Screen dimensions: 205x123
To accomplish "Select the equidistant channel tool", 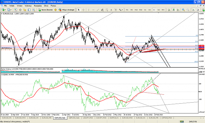I will point(102,10).
